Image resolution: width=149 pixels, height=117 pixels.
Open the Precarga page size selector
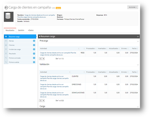coord(42,59)
